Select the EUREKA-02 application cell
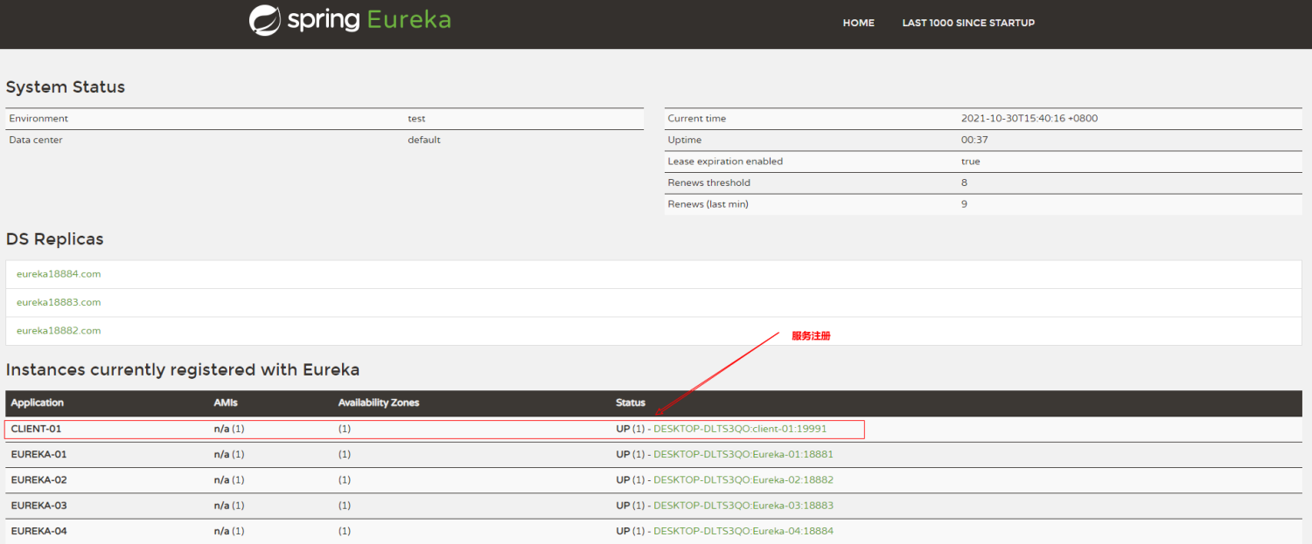 click(x=38, y=479)
